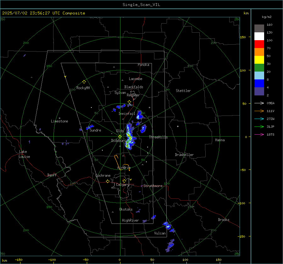Image resolution: width=283 pixels, height=264 pixels.
Task: Pick the green 20-30 legend swatch
Action: [259, 67]
